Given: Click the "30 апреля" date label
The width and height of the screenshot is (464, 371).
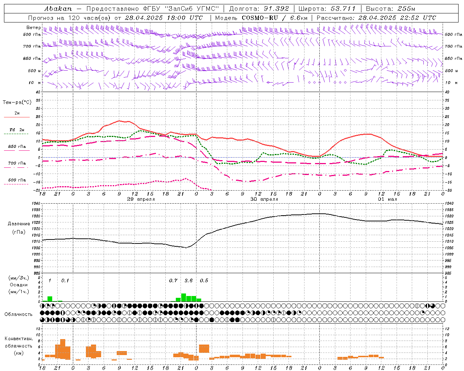Looking at the screenshot, I should [x=264, y=199].
